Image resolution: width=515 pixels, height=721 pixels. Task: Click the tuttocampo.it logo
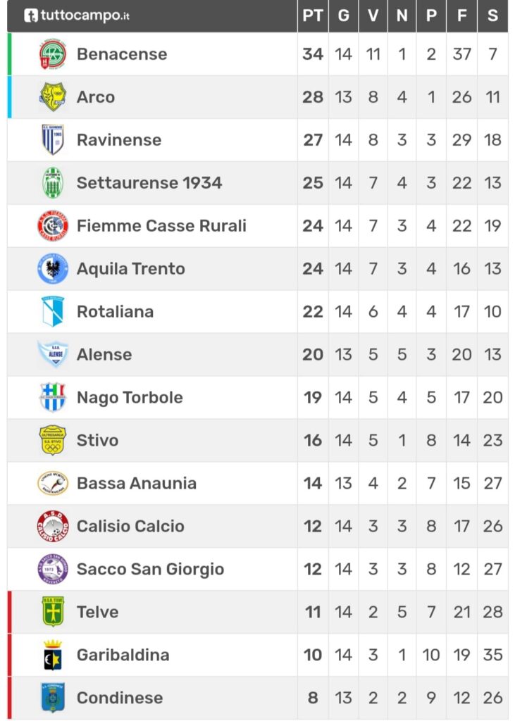[x=77, y=15]
